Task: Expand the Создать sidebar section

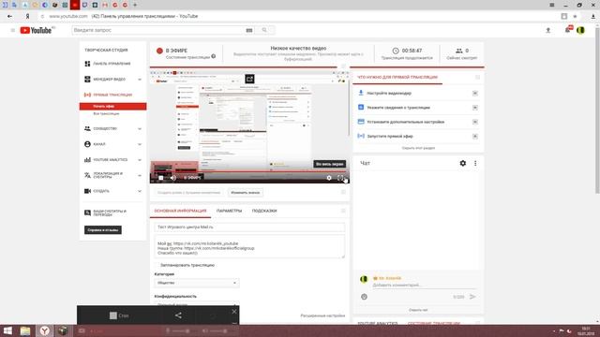Action: point(140,191)
